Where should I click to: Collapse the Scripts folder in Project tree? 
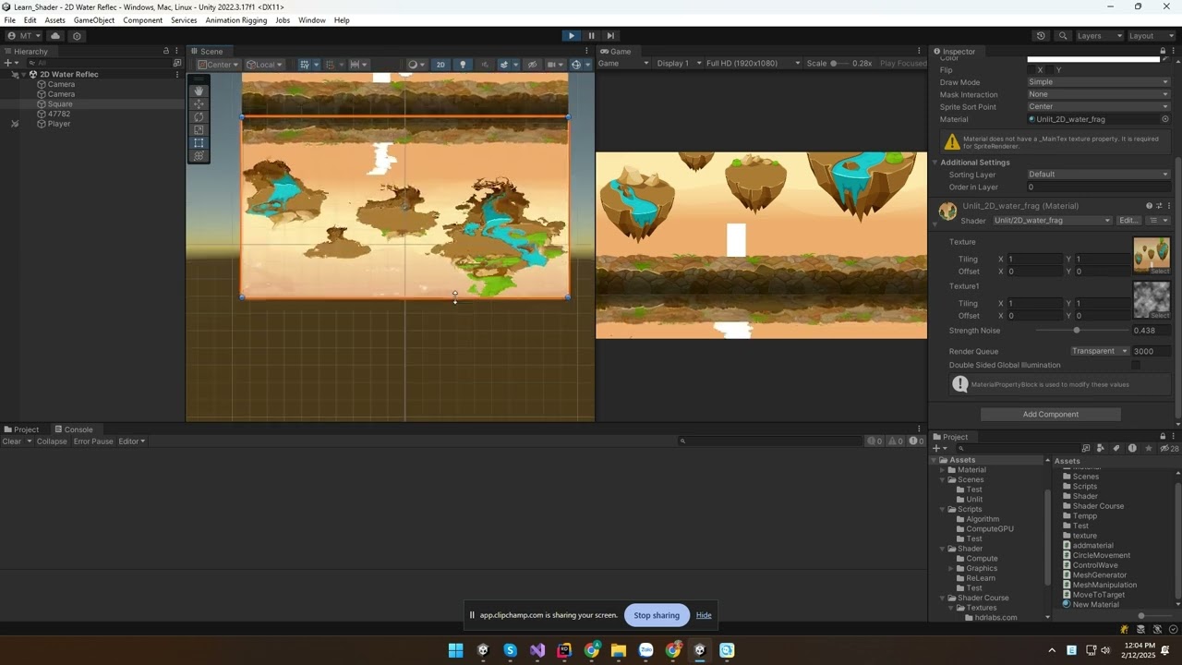(x=943, y=510)
